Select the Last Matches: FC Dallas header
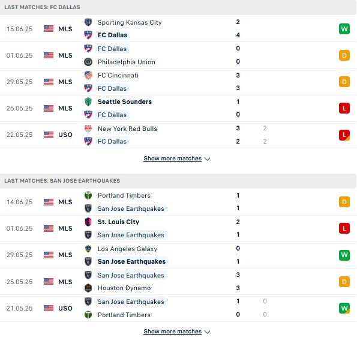This screenshot has height=343, width=357. [x=178, y=7]
